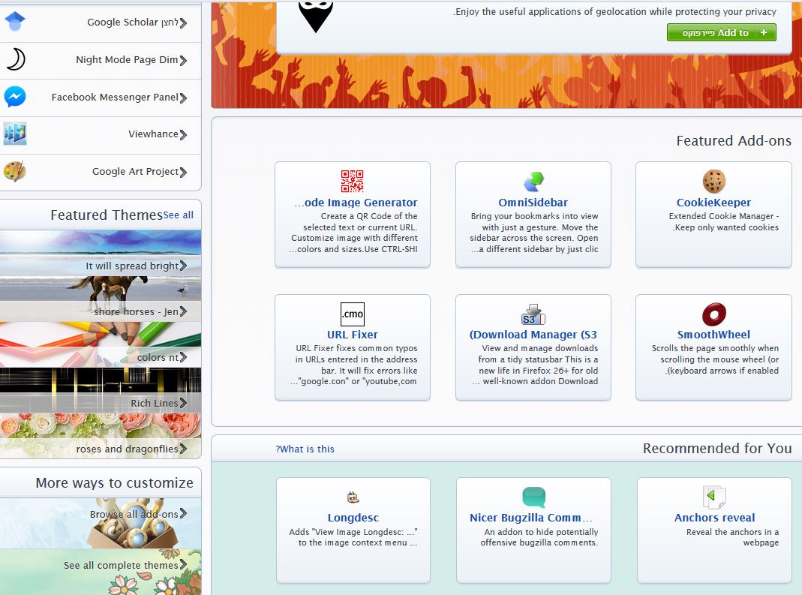
Task: Open the Download Manager (S3) title link
Action: 533,335
